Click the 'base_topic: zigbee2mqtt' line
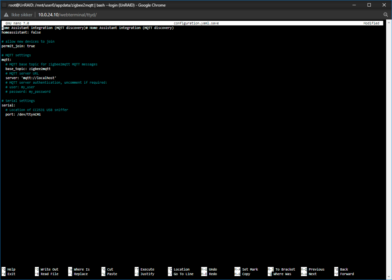Image resolution: width=392 pixels, height=280 pixels. point(28,69)
